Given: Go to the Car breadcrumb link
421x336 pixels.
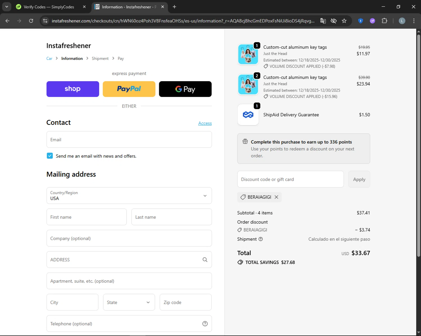Looking at the screenshot, I should 49,59.
